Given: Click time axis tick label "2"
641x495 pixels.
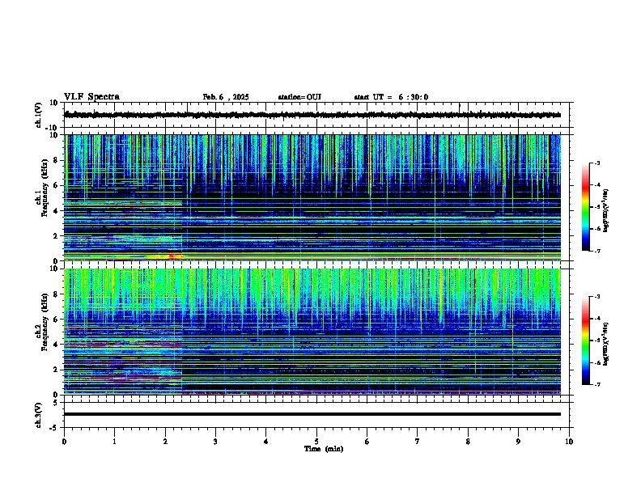Looking at the screenshot, I should (165, 442).
